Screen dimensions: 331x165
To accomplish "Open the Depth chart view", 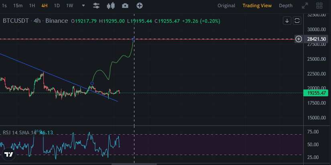I will coord(286,6).
